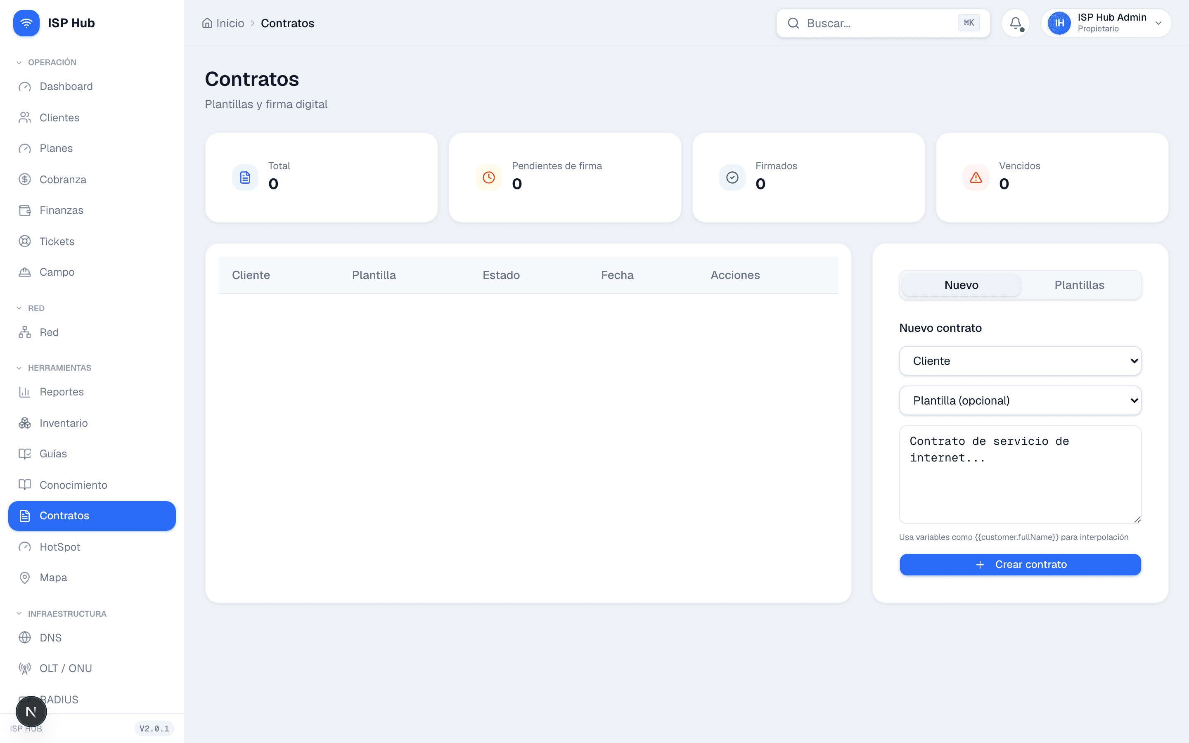
Task: Select the Cobranza dollar icon
Action: pos(25,180)
